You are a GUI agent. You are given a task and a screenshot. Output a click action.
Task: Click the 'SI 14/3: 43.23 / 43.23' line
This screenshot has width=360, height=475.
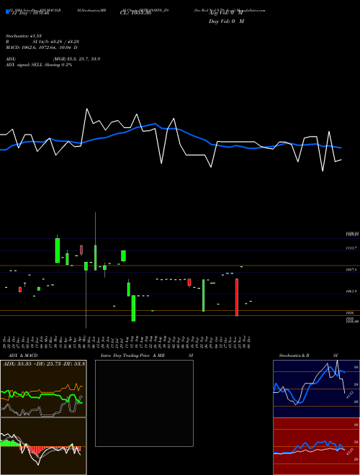pos(55,42)
